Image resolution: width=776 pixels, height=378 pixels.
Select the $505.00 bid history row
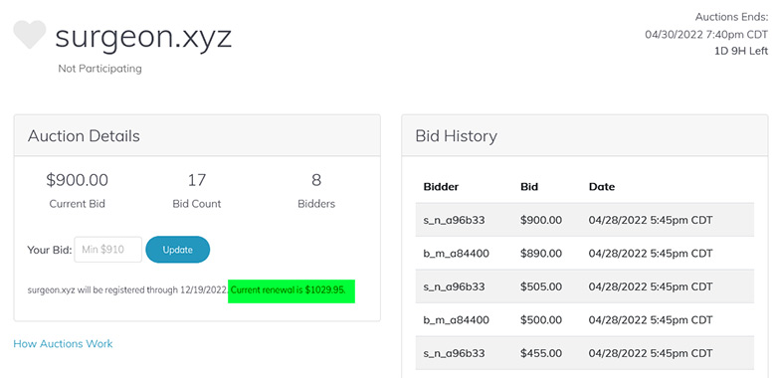pyautogui.click(x=584, y=286)
